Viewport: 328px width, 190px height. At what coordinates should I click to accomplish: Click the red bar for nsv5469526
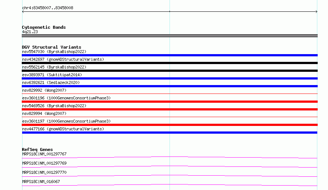coord(170,109)
